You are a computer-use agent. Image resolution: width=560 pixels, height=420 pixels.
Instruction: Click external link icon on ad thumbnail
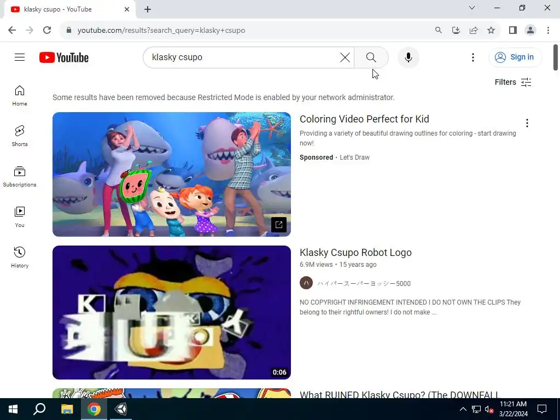[278, 225]
